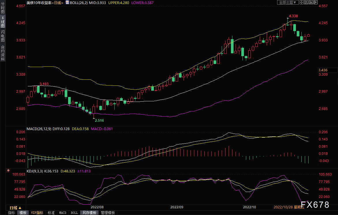
Task: Click the crosshair cursor icon
Action: point(302,2)
